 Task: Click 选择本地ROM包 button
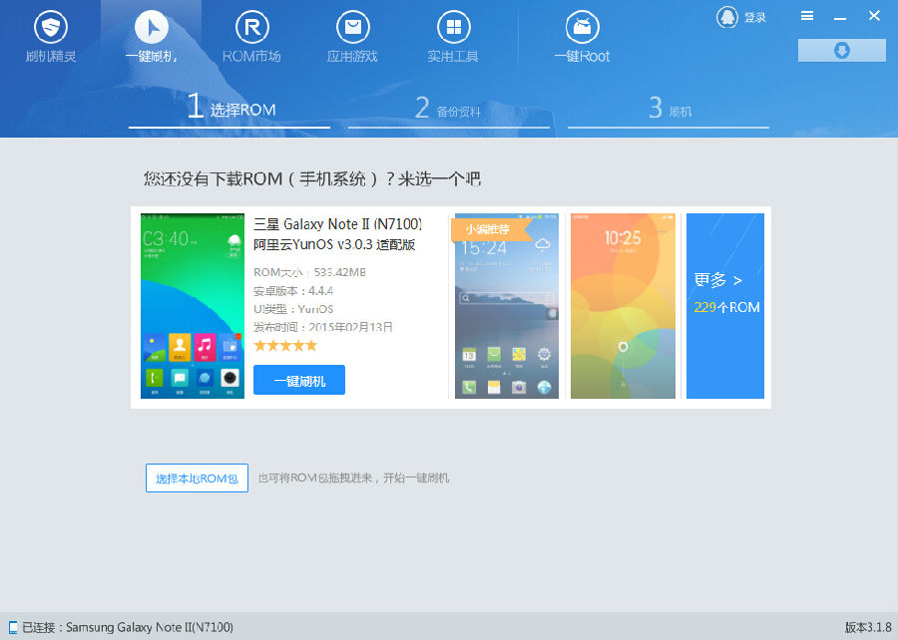pos(197,479)
